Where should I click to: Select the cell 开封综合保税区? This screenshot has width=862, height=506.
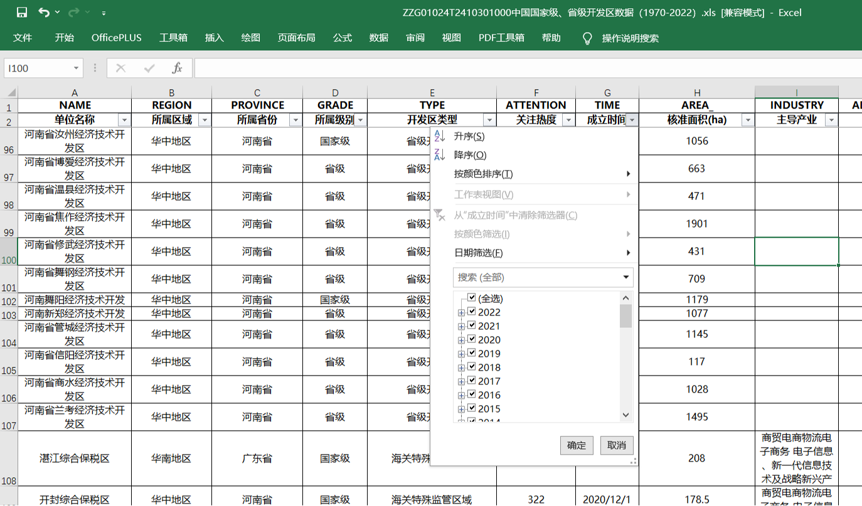pos(75,500)
